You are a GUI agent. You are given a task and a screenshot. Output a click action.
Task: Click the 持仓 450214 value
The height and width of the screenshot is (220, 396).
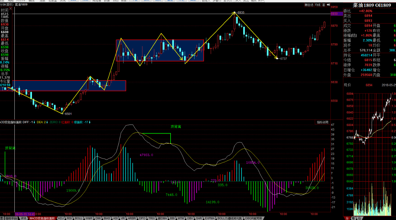point(367,55)
